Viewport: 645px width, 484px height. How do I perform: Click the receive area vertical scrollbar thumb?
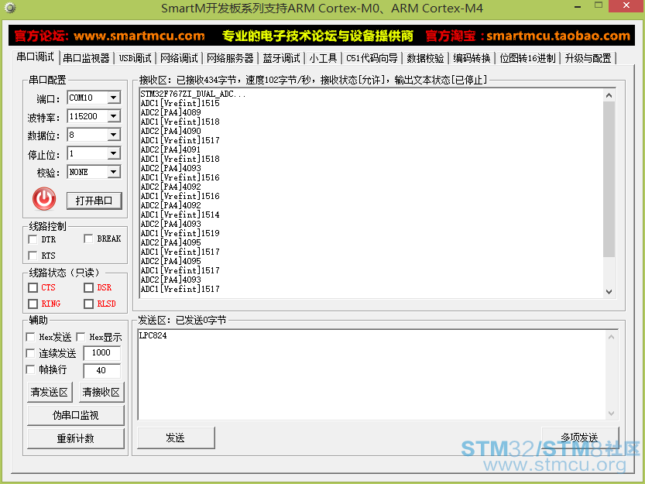(609, 179)
